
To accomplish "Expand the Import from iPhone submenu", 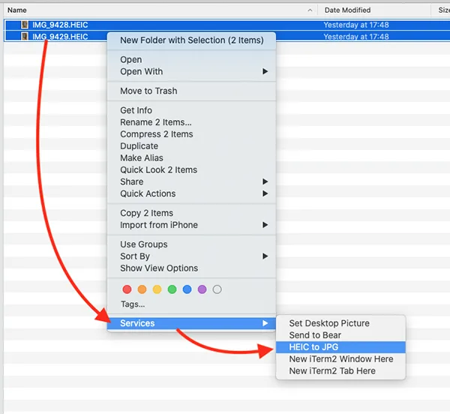I will (x=192, y=225).
